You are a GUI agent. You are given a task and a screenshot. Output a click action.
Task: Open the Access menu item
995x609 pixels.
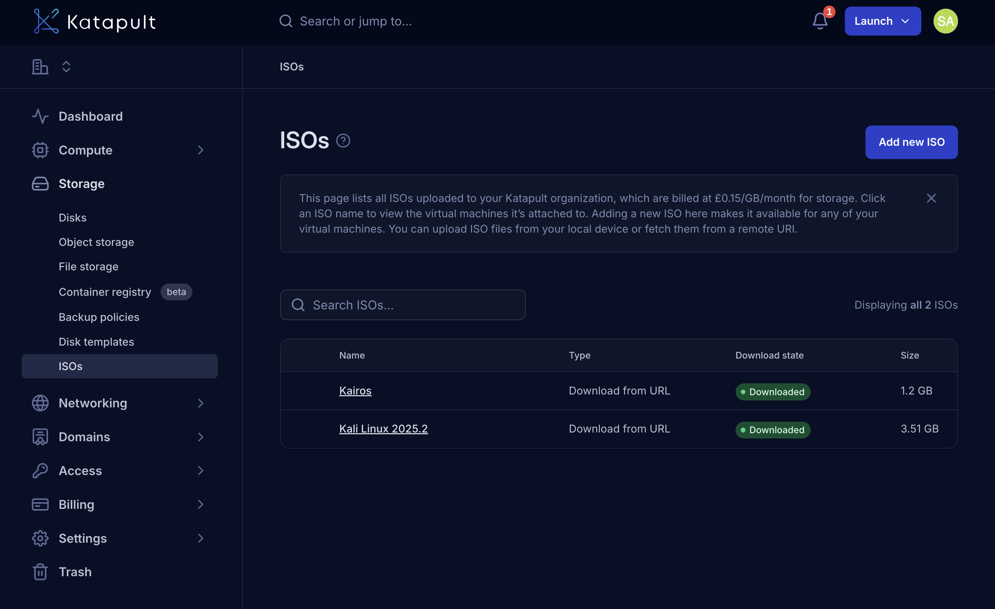pos(80,471)
